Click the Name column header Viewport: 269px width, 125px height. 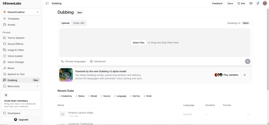tap(61, 105)
